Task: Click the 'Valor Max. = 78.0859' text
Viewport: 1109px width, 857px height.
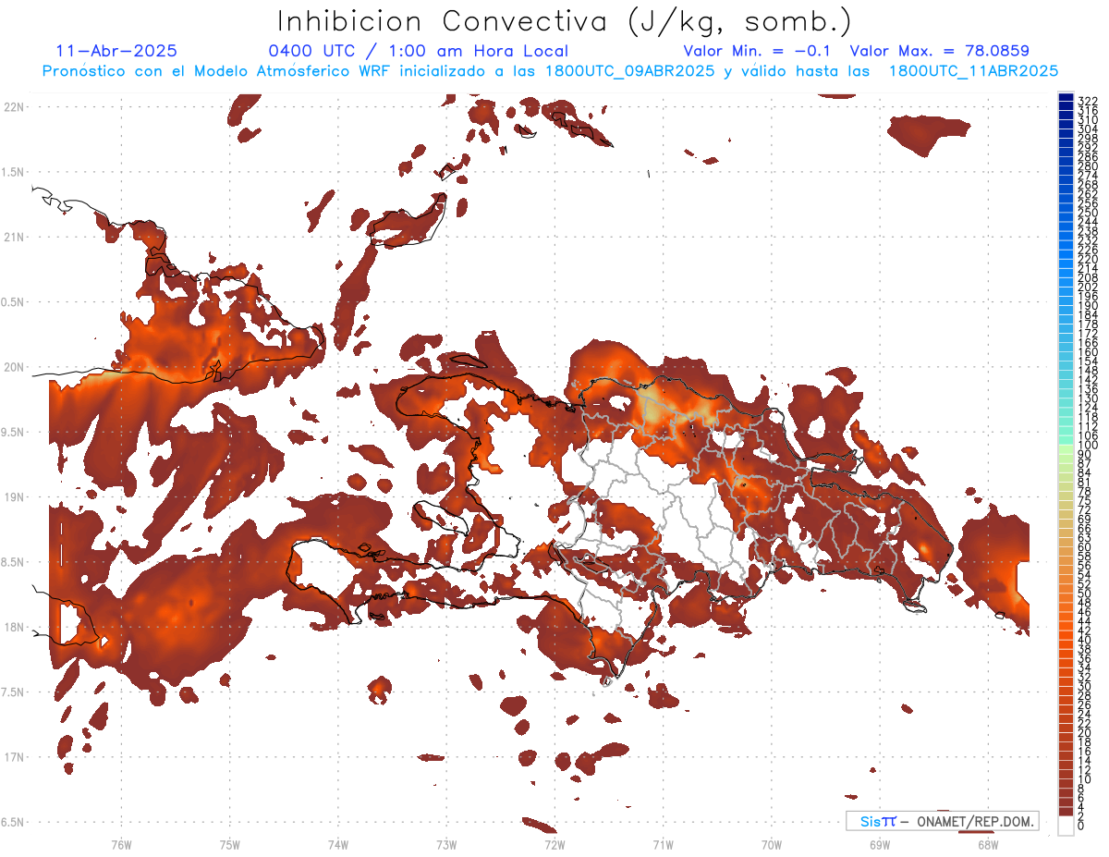Action: (x=939, y=51)
